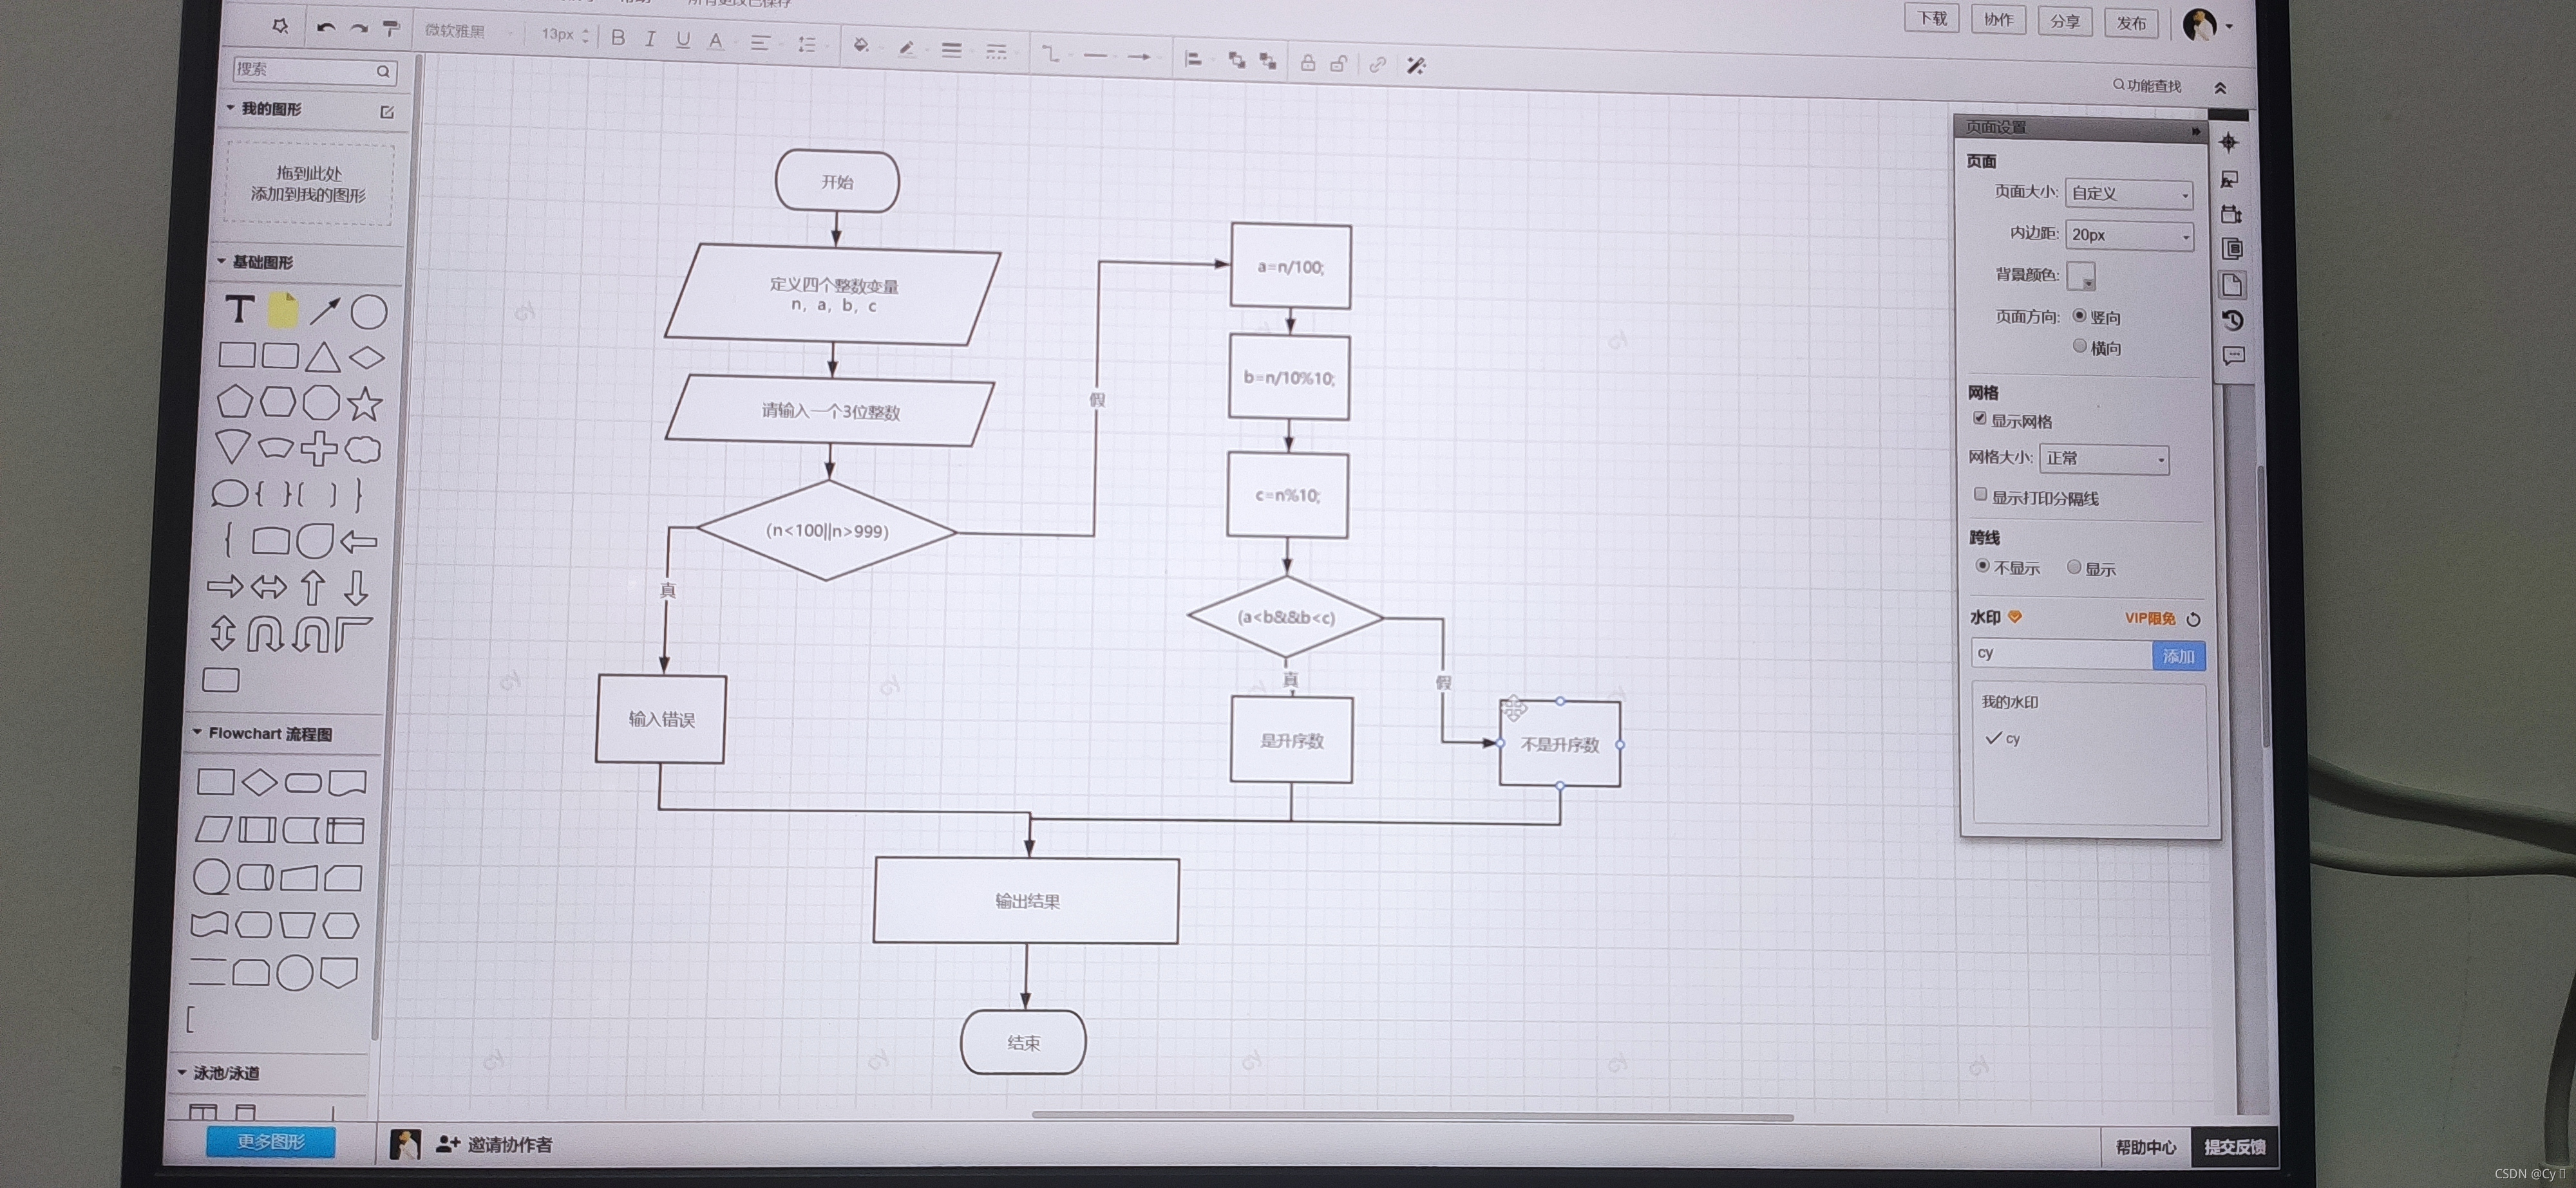Collapse the 泳池/泳道 swimlane section
This screenshot has height=1188, width=2576.
[x=182, y=1072]
